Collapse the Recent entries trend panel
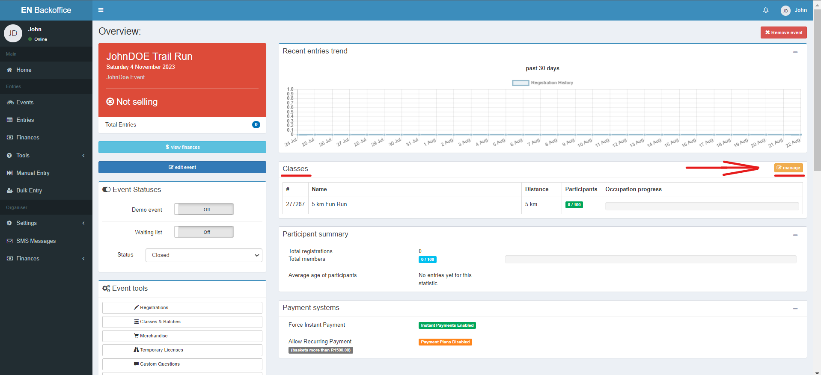The height and width of the screenshot is (375, 821). point(795,52)
